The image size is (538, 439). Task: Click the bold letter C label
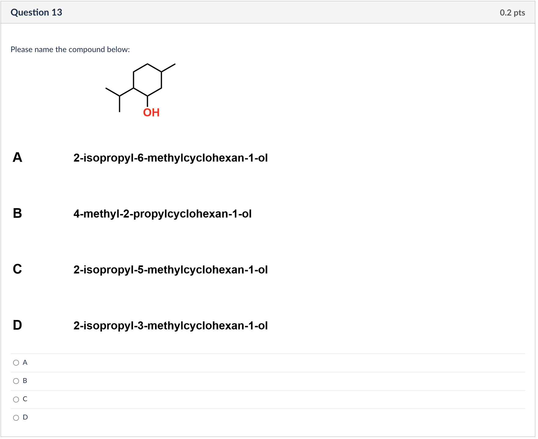[18, 269]
